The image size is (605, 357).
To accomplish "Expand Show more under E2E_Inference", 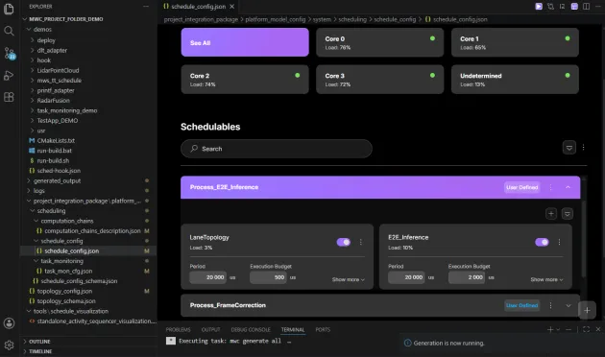I will pos(546,279).
